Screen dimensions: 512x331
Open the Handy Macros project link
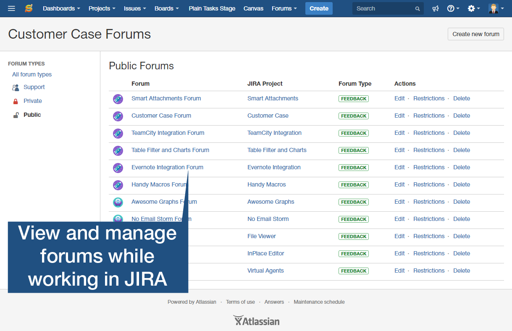(x=267, y=184)
